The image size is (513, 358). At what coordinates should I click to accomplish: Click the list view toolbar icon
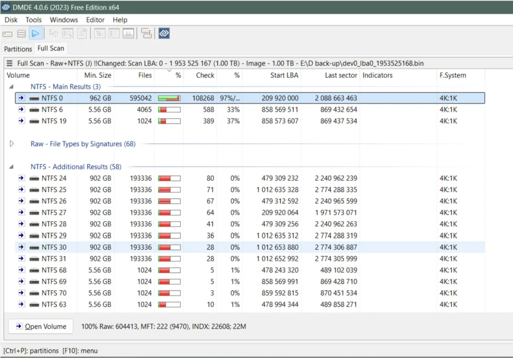(x=114, y=34)
